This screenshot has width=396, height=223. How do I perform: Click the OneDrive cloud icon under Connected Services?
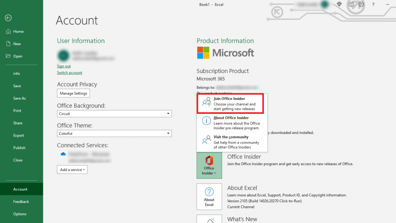[63, 154]
